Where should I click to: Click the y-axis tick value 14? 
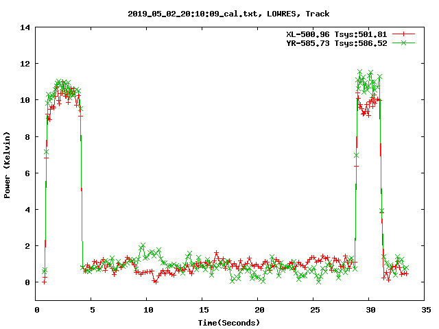[25, 27]
